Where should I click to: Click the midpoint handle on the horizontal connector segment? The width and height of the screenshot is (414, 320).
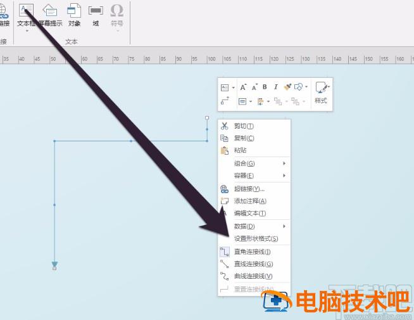pyautogui.click(x=131, y=141)
